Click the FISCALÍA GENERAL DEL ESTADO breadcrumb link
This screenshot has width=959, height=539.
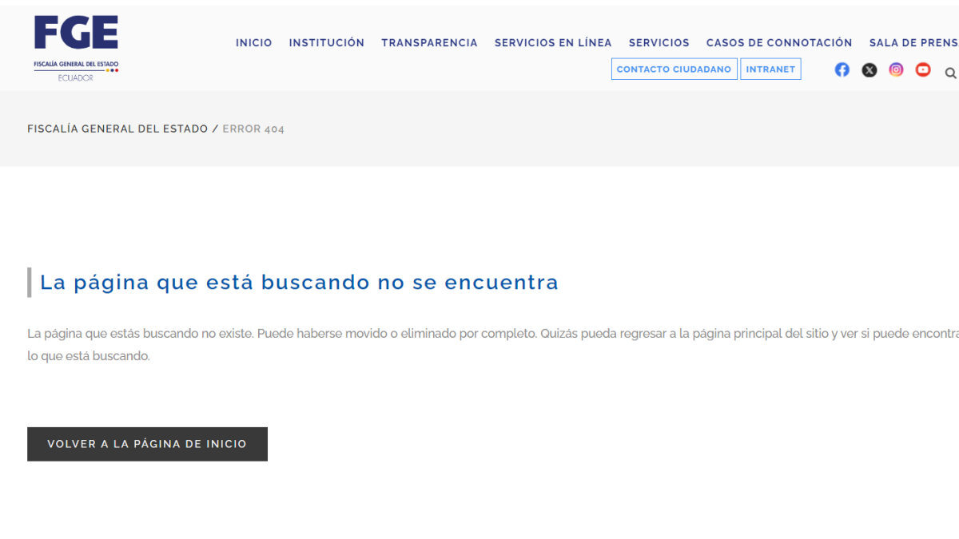[117, 129]
